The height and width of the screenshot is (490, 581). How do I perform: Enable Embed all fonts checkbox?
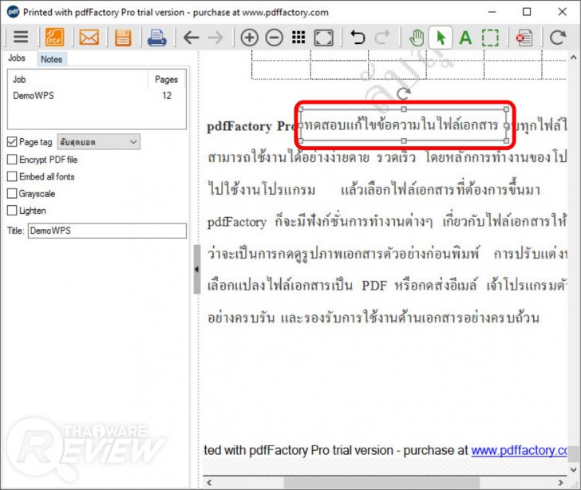[x=12, y=176]
